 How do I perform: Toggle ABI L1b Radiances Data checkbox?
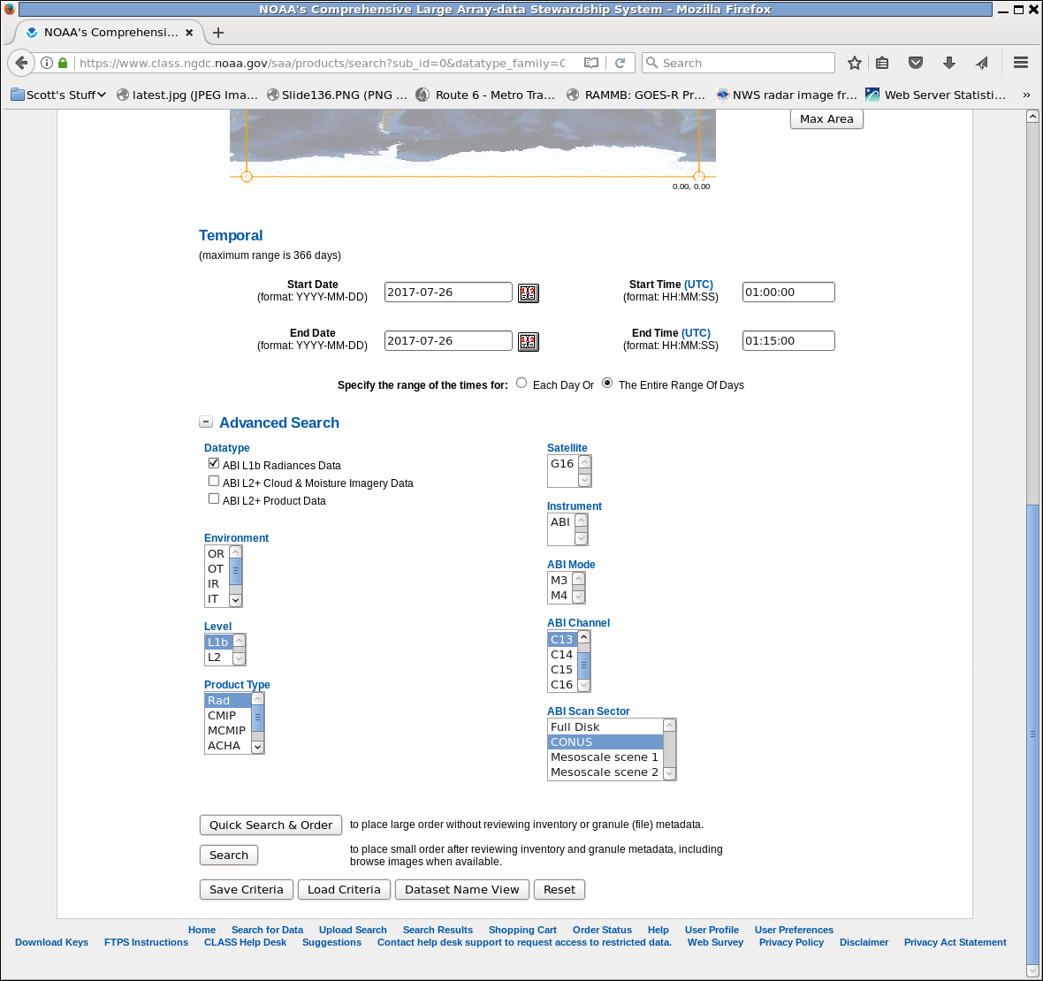[214, 463]
